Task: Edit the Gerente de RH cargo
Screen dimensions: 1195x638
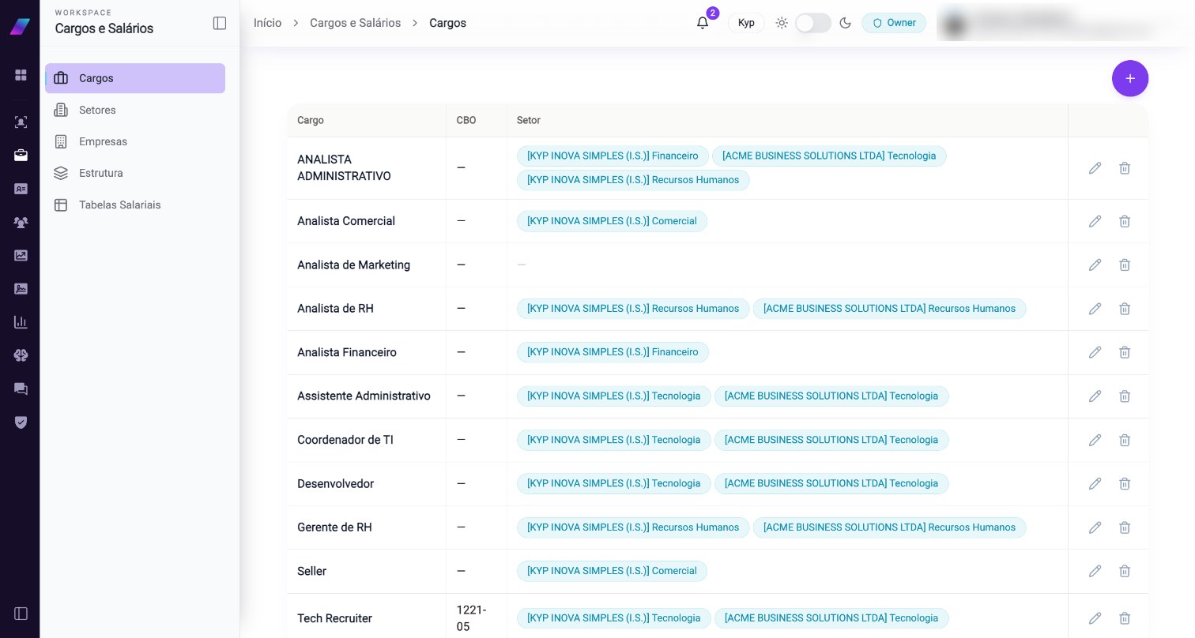Action: (1095, 527)
